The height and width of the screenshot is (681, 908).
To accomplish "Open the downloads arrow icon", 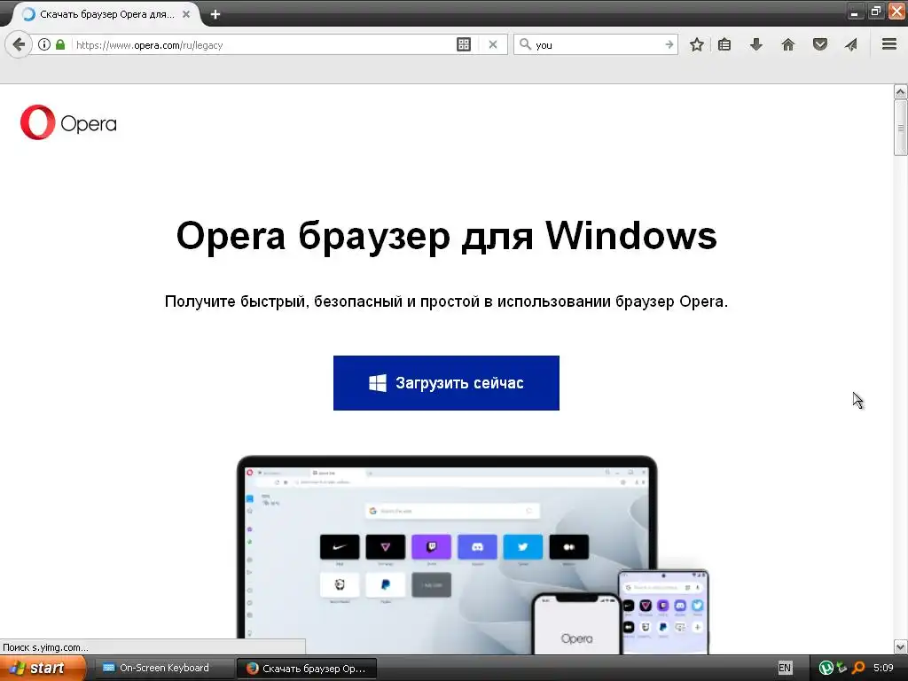I will click(x=756, y=44).
